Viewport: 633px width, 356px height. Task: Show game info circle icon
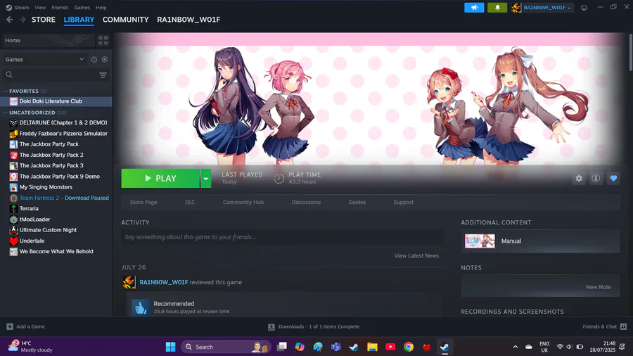click(596, 179)
